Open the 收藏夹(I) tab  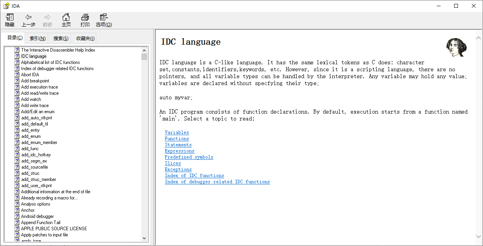point(84,38)
